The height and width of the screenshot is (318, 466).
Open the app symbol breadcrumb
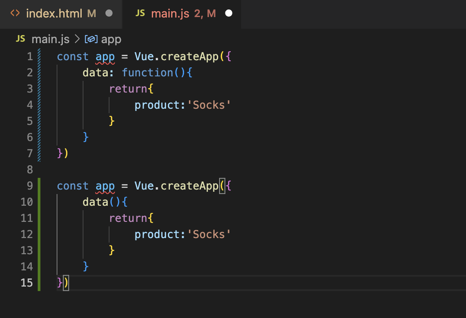111,39
